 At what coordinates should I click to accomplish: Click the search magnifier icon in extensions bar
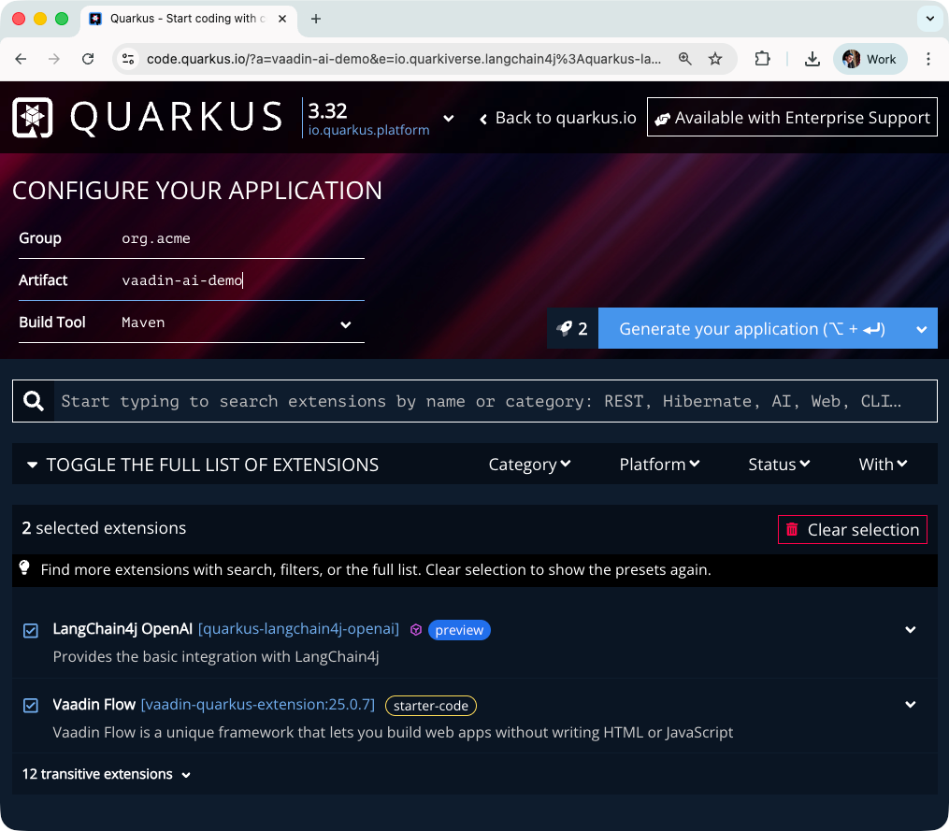[34, 400]
